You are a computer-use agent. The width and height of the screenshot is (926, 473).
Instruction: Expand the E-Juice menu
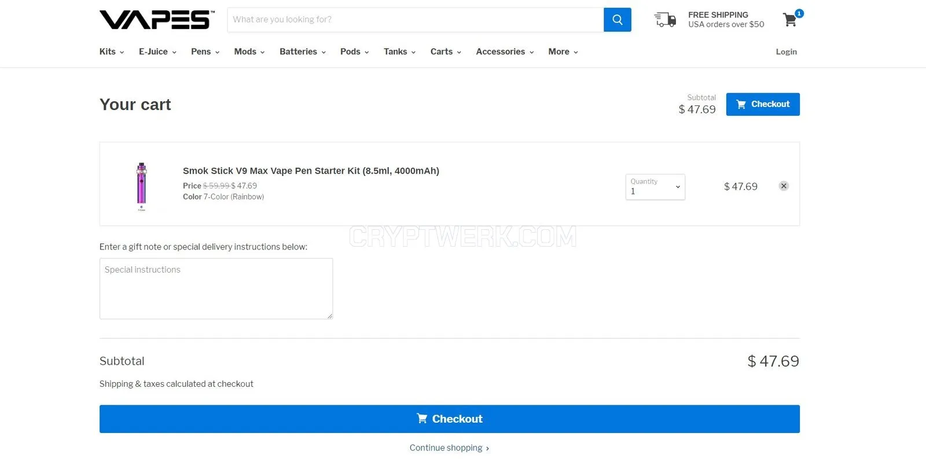point(157,52)
